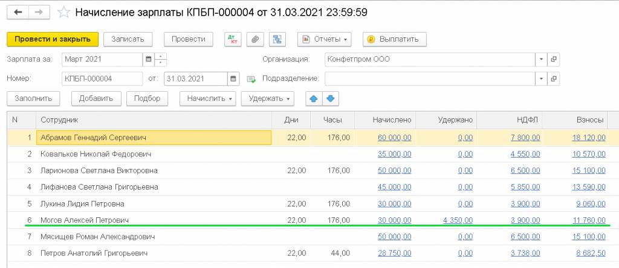Focus the Номер field КПБП-000004
The width and height of the screenshot is (619, 268).
click(102, 78)
